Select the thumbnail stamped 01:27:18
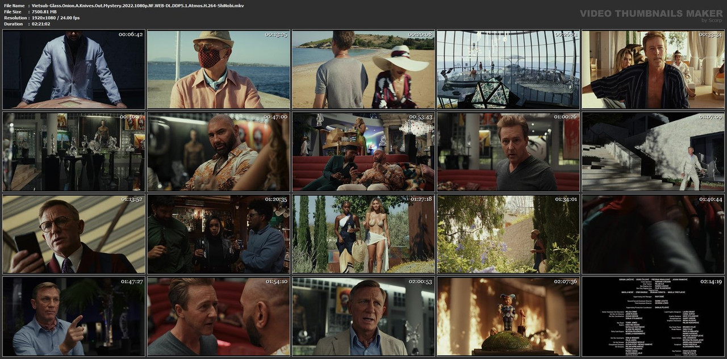727x359 pixels. (x=363, y=234)
